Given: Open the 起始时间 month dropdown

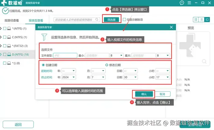Looking at the screenshot, I should (x=98, y=71).
